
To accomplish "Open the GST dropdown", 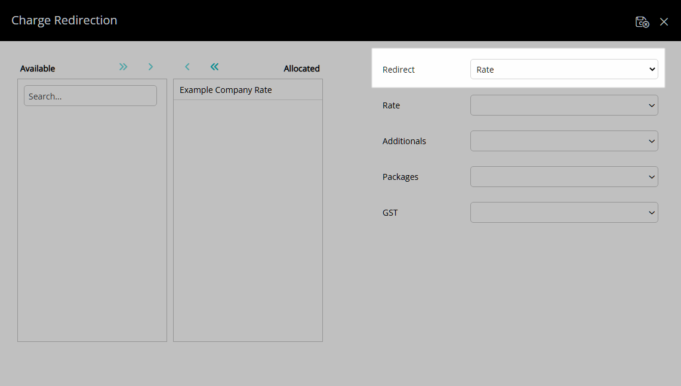I will click(564, 212).
